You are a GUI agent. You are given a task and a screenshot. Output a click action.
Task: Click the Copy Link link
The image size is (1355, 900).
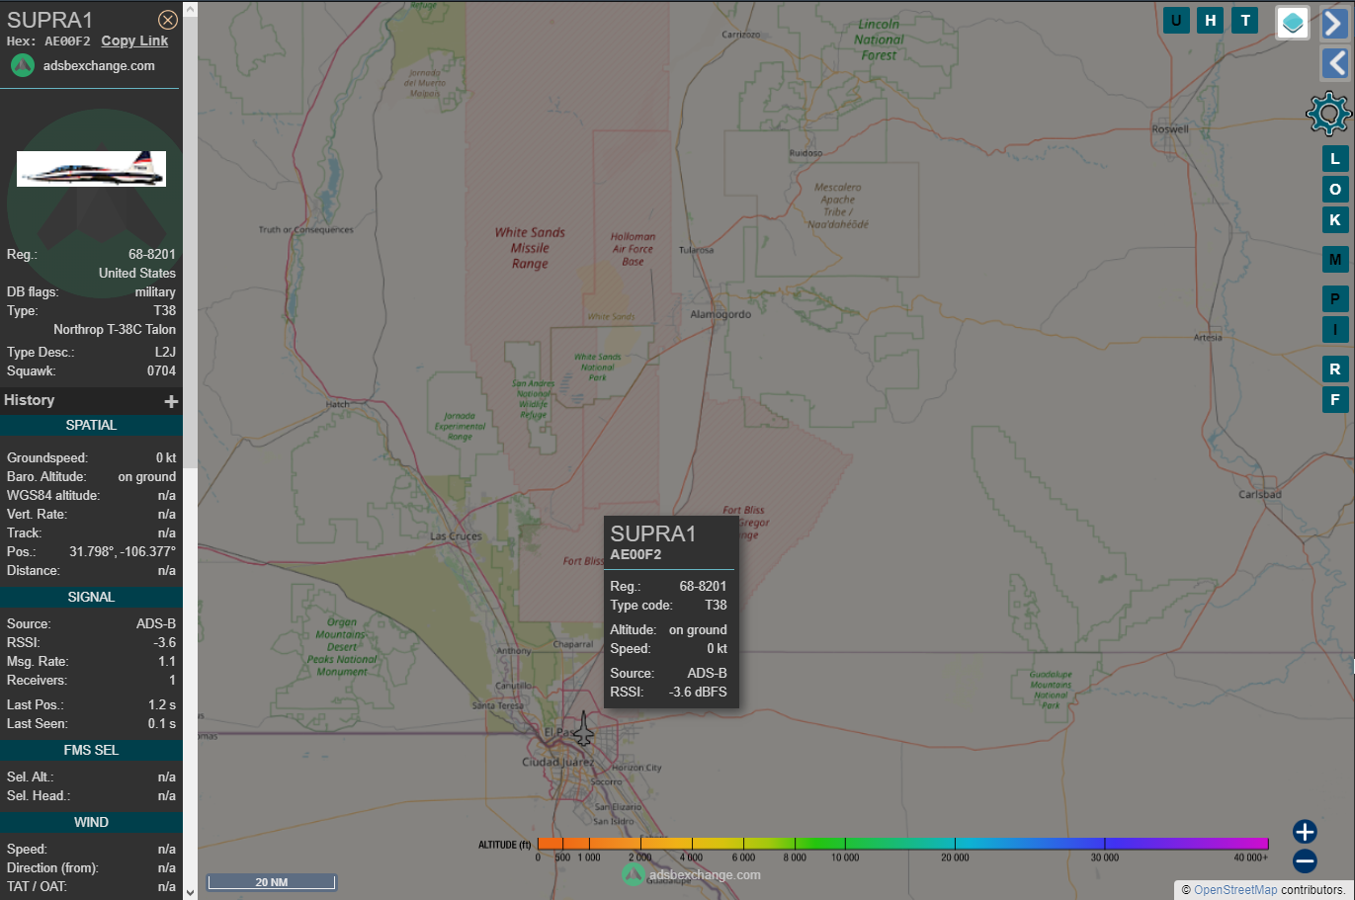134,41
